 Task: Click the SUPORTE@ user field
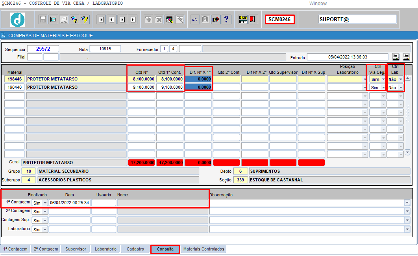tap(357, 19)
